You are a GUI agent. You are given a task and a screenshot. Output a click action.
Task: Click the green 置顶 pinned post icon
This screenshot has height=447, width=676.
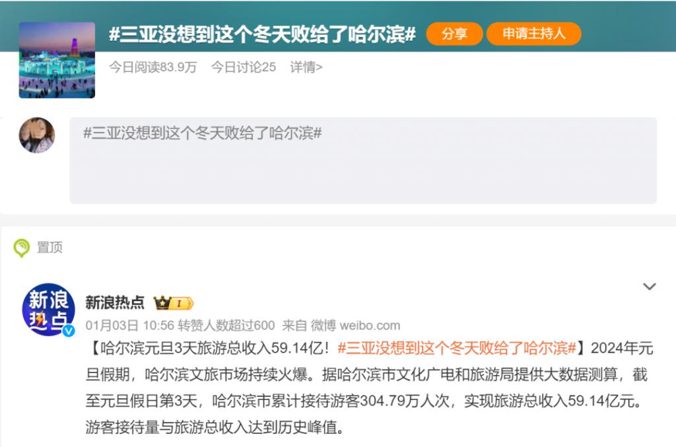[22, 248]
